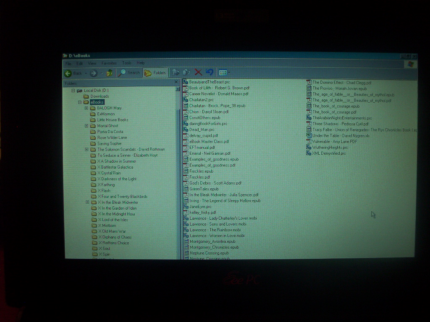Screen dimensions: 430x322
Task: Open the Help menu
Action: pyautogui.click(x=141, y=63)
